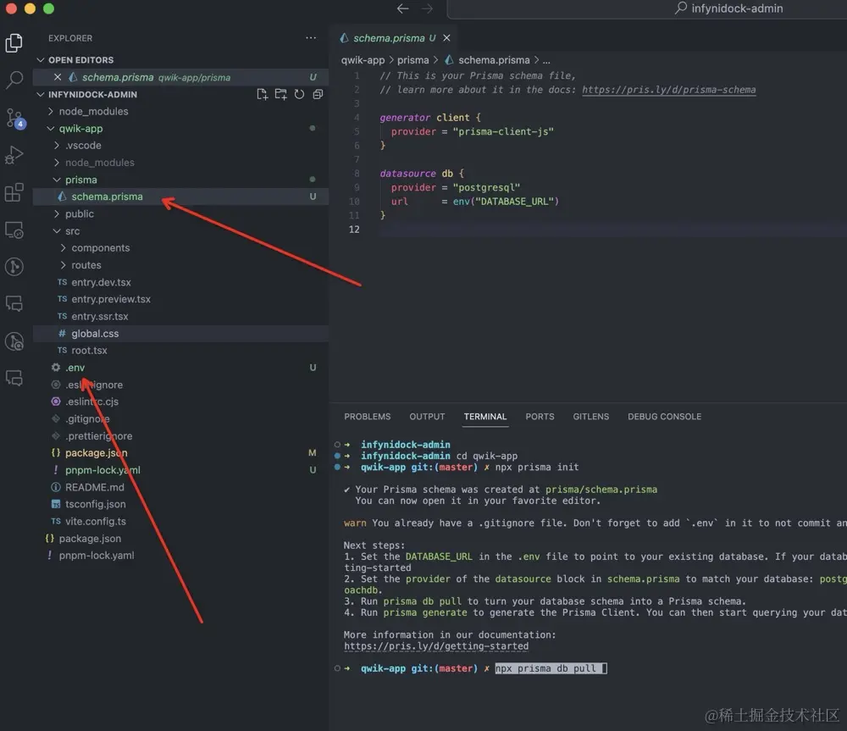
Task: Click the terminal prompt with npx prisma db pull
Action: [x=551, y=669]
